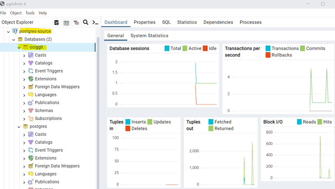335x189 pixels.
Task: Click the Databases (2) stack icon
Action: (x=20, y=39)
